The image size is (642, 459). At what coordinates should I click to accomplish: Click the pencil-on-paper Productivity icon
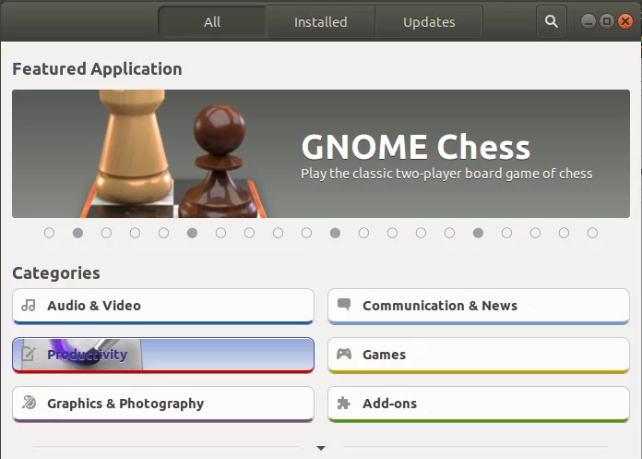(x=29, y=354)
